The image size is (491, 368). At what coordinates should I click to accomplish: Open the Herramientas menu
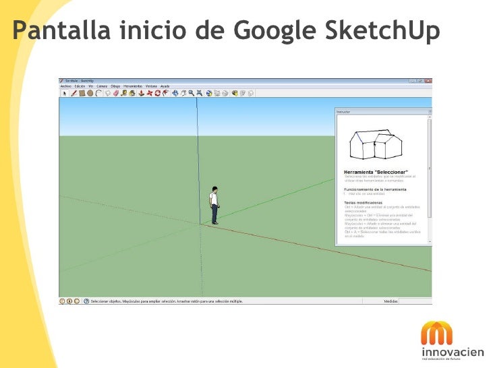[133, 86]
